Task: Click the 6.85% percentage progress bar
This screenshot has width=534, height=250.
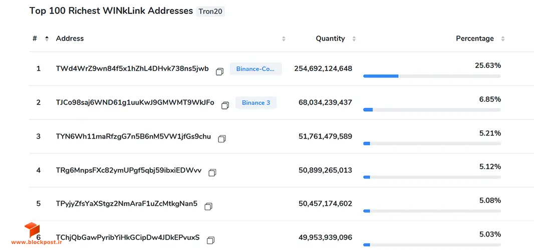Action: [x=432, y=110]
